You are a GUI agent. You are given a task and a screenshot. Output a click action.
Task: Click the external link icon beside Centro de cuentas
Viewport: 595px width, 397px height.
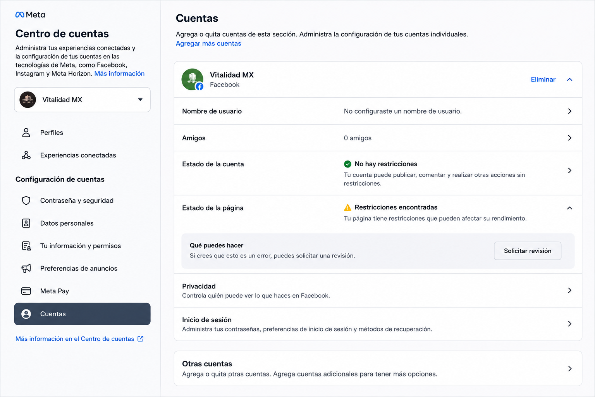coord(141,339)
